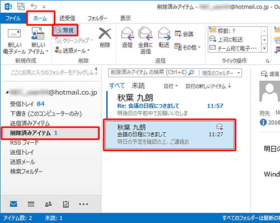Open the Drafts (下書き) folder

click(x=51, y=114)
